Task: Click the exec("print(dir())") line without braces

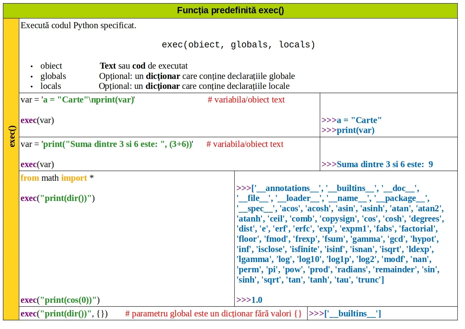Action: coord(58,198)
